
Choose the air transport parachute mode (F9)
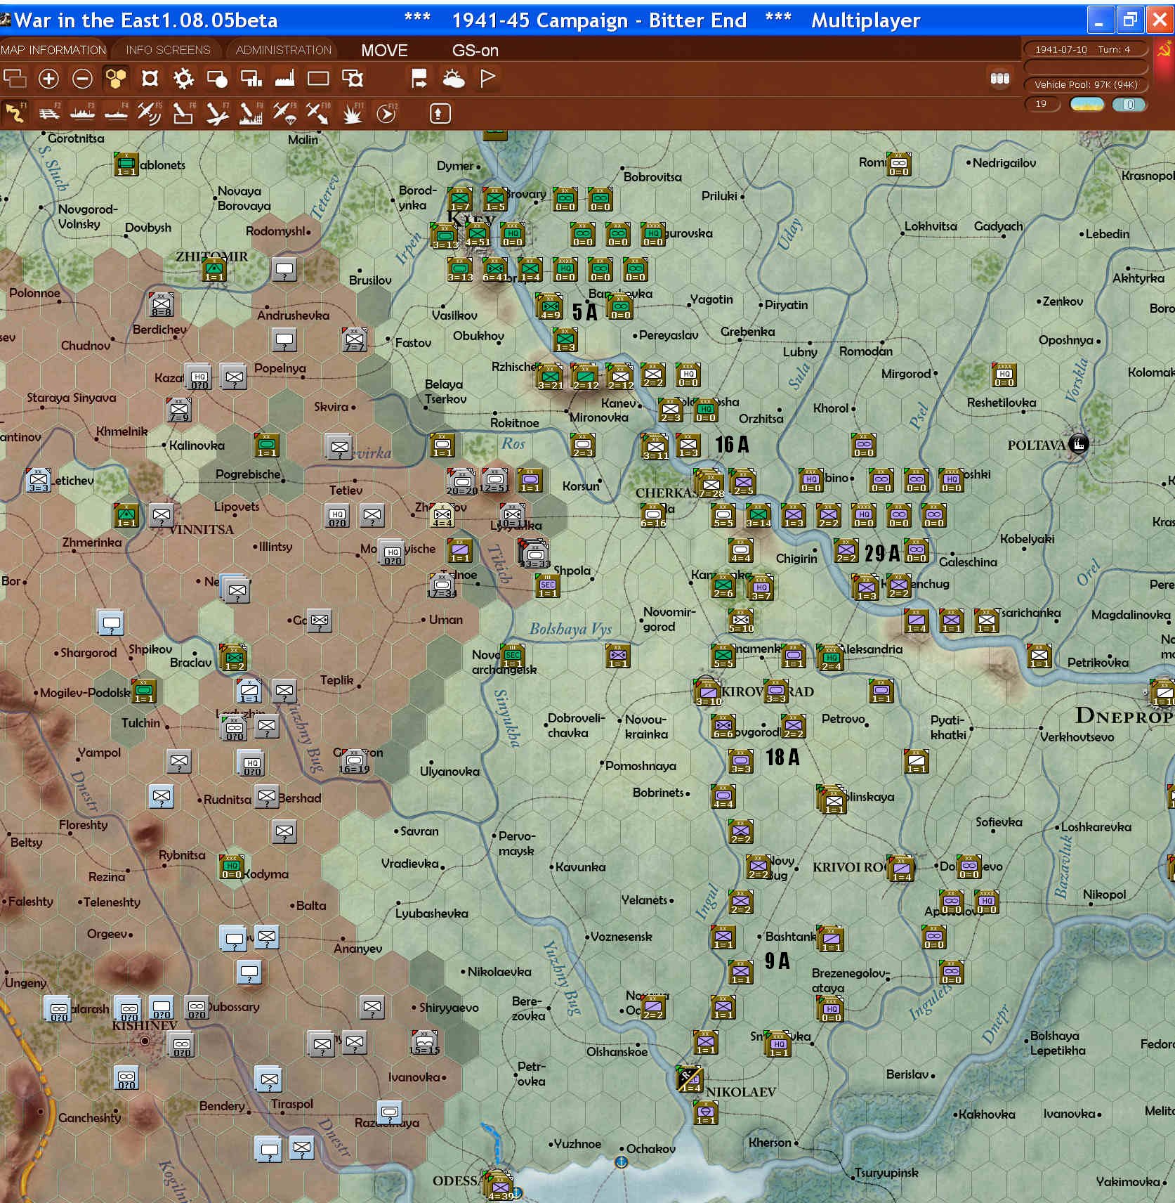pos(284,113)
